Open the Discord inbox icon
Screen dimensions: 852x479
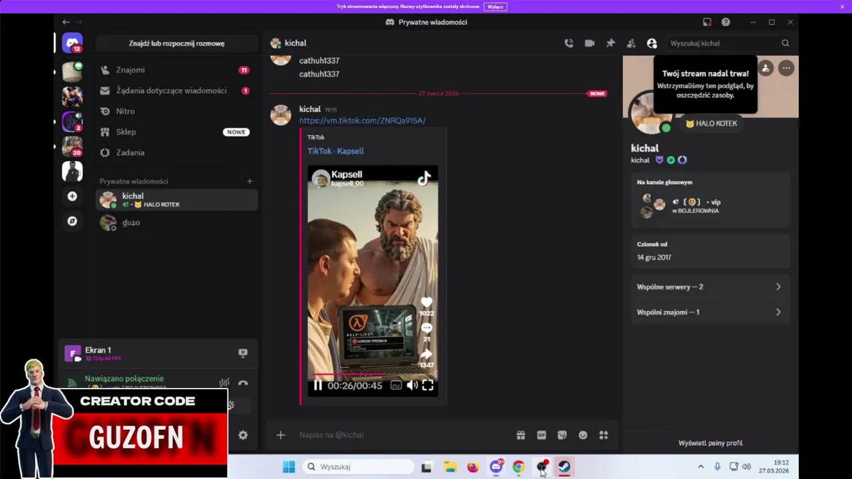tap(707, 22)
